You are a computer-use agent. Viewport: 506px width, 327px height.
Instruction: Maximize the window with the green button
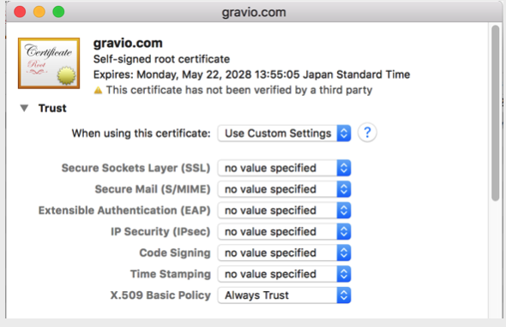[58, 12]
